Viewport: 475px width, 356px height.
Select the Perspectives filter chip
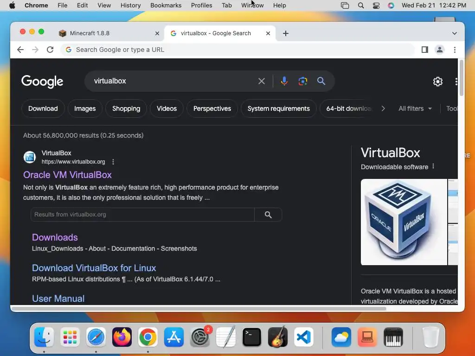point(212,108)
